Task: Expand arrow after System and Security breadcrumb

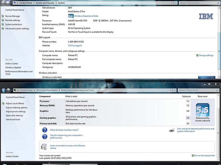Action: pos(56,3)
